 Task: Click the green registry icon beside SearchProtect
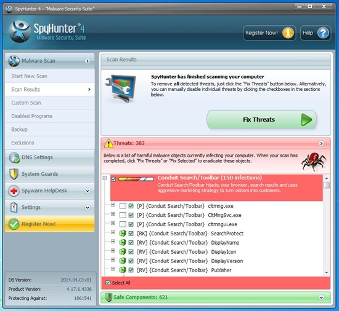click(123, 234)
